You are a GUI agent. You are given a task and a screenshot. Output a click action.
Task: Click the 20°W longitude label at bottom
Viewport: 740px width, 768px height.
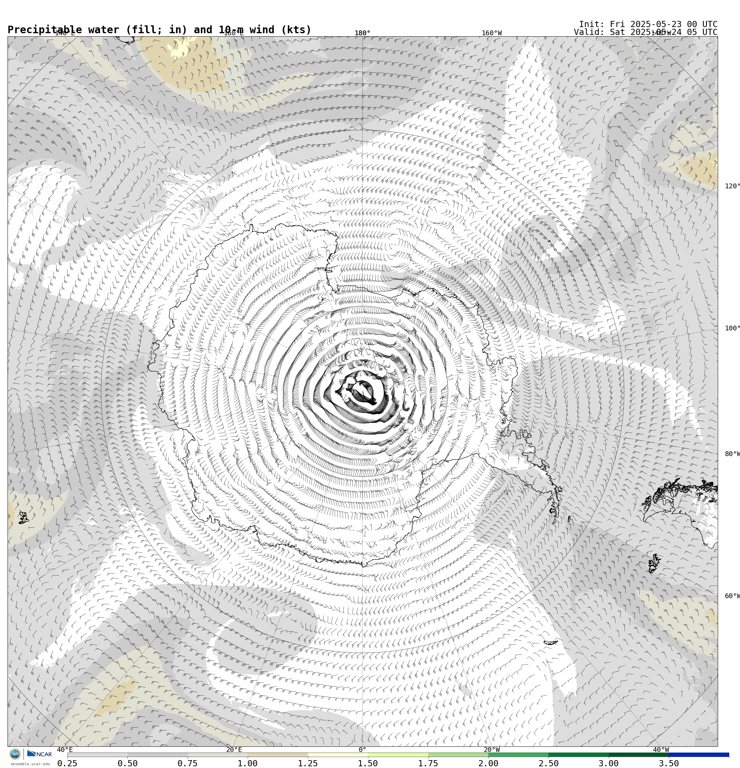click(x=492, y=750)
